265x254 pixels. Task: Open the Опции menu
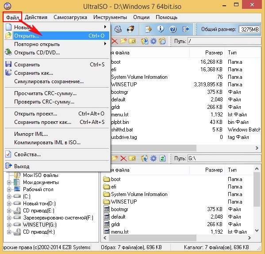(x=141, y=17)
